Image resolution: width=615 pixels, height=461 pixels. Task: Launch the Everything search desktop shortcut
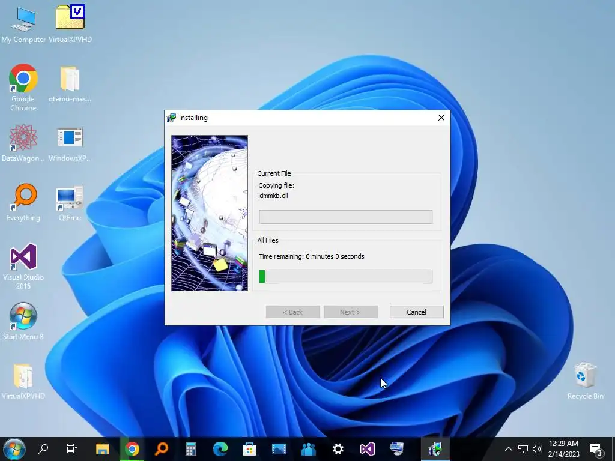(23, 202)
